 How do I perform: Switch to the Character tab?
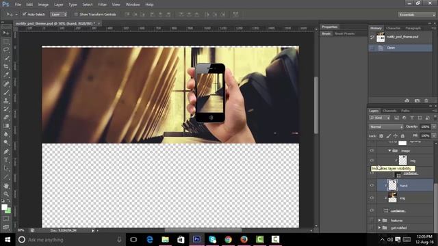tap(393, 28)
